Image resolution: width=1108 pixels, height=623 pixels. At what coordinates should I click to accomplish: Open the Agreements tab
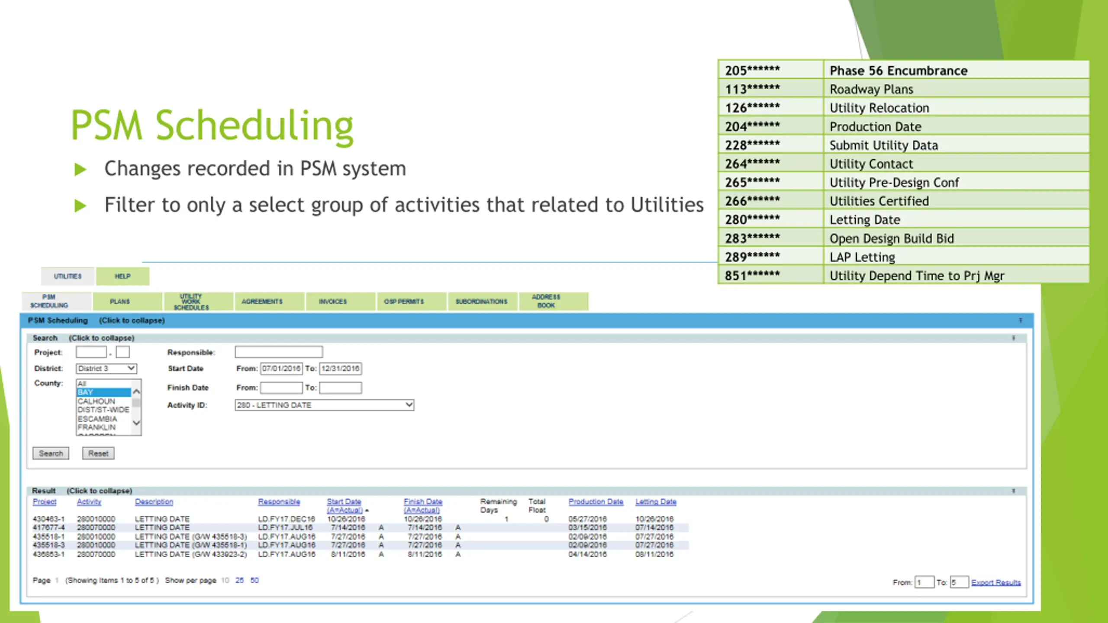[262, 302]
